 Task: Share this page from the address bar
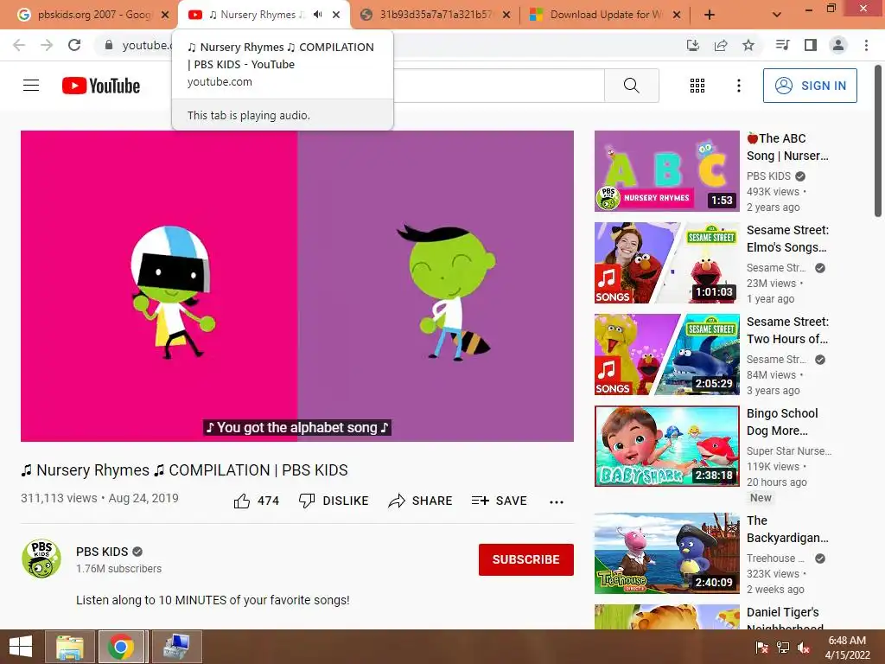(721, 45)
